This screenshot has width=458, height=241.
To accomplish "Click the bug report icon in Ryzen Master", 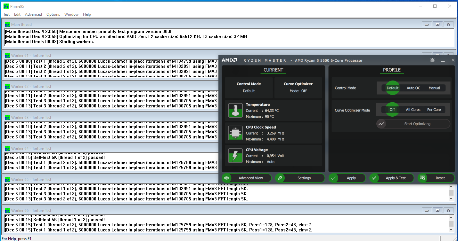I will coord(432,60).
